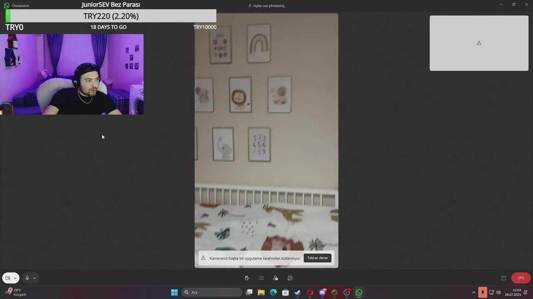The height and width of the screenshot is (299, 533).
Task: Expand microphone options dropdown arrow
Action: 35,278
